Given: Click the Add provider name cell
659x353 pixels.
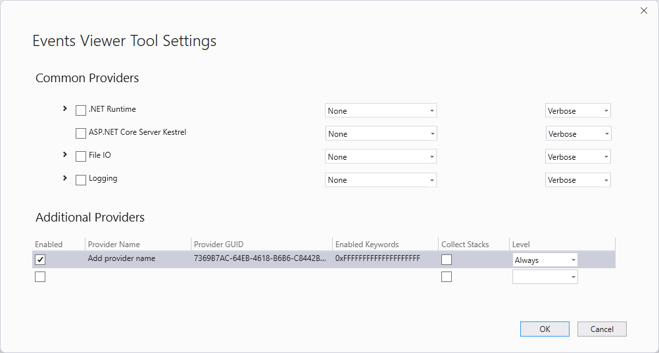Looking at the screenshot, I should pos(122,259).
